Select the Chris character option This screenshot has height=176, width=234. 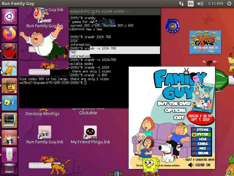click(202, 144)
